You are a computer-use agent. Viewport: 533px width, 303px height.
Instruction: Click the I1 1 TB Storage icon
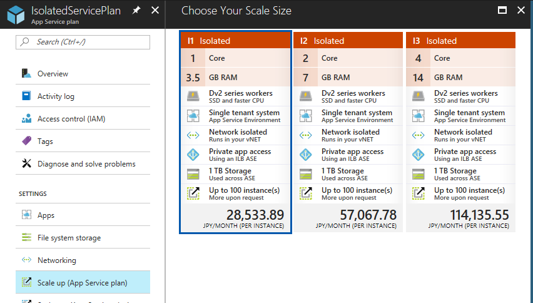pos(193,174)
